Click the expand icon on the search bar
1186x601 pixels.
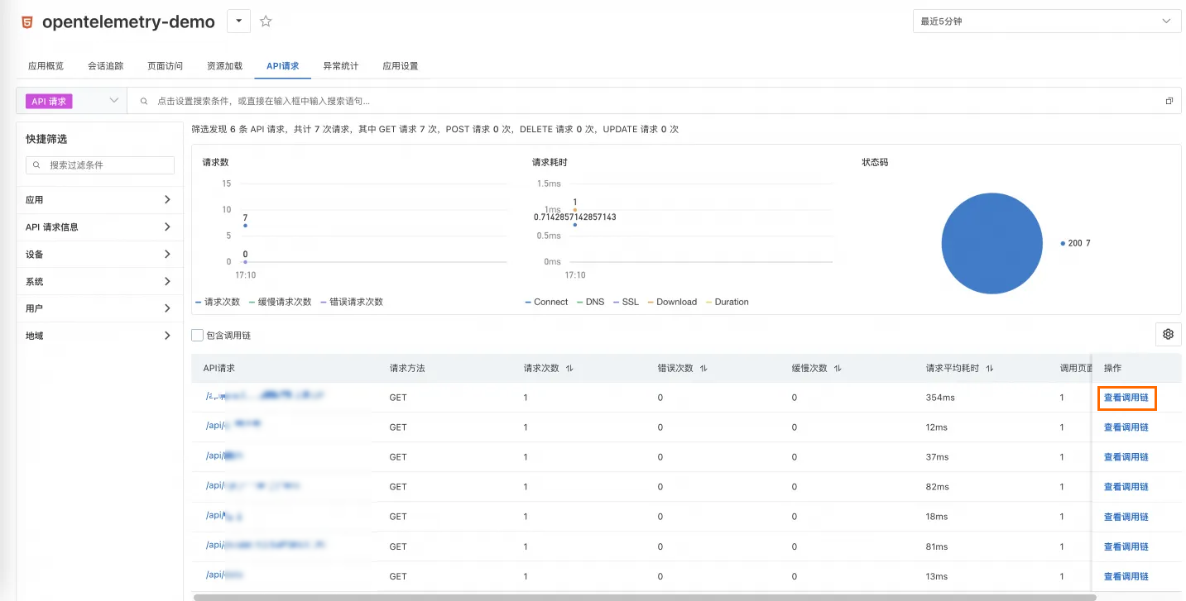point(1169,100)
